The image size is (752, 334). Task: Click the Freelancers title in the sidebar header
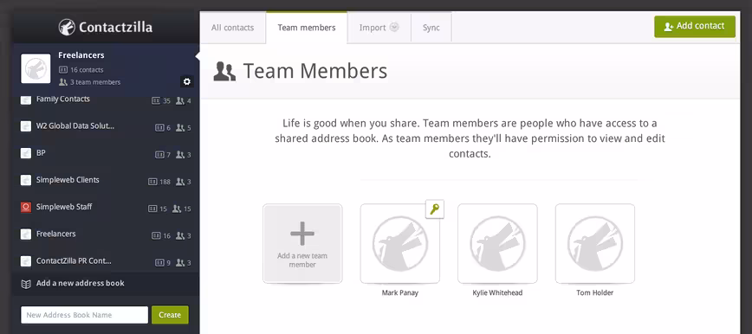(81, 55)
